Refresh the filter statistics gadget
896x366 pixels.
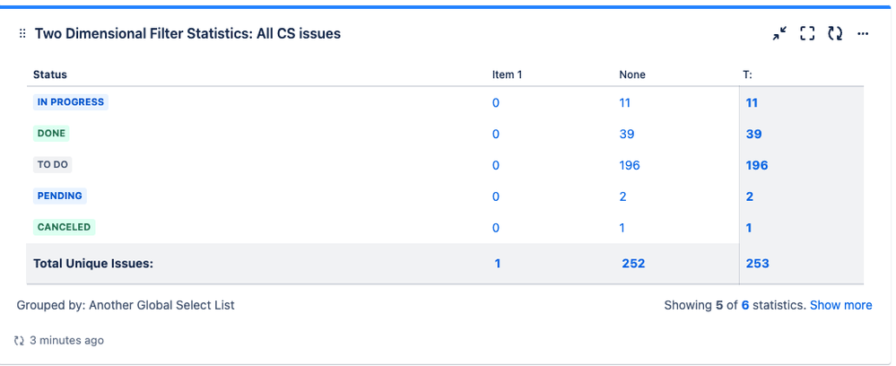coord(835,34)
